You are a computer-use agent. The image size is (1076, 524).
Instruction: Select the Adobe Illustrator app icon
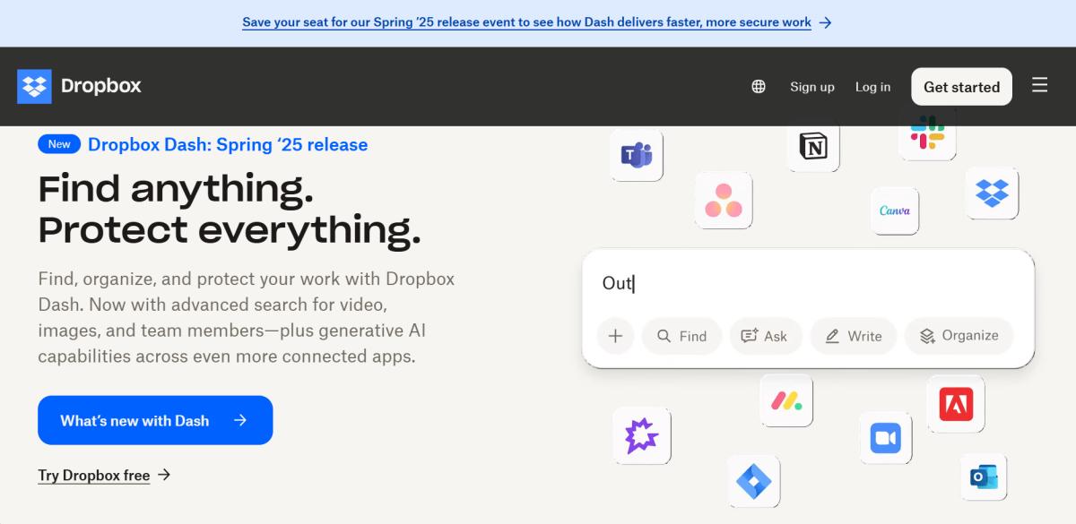955,403
